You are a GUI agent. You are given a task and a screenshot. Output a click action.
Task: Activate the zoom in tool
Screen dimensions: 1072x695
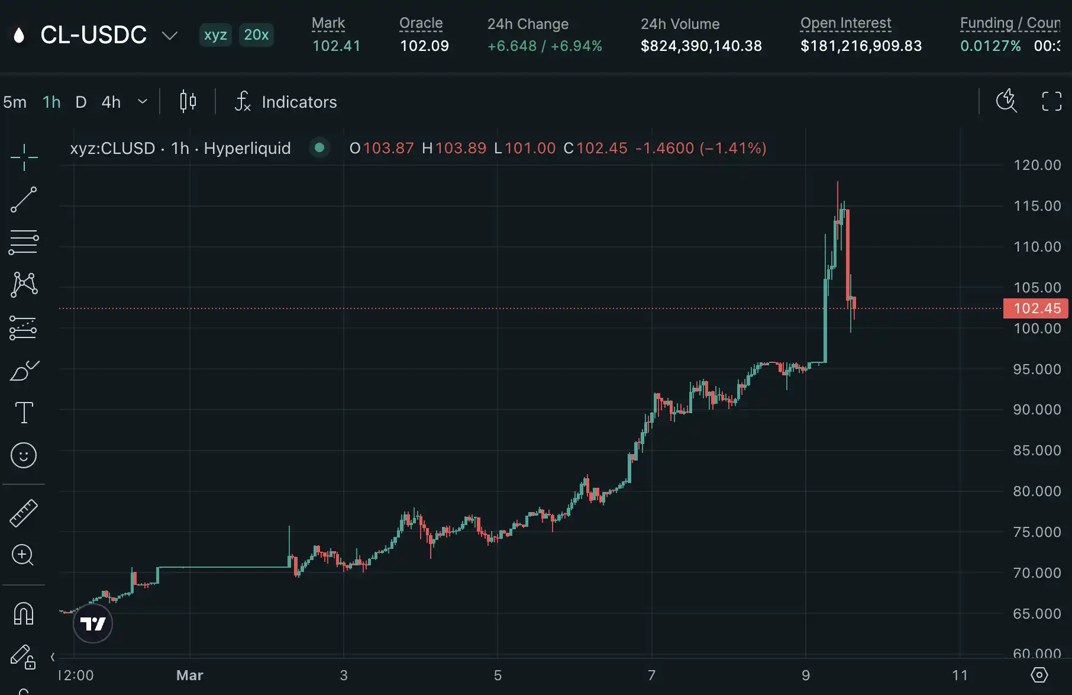click(x=24, y=555)
